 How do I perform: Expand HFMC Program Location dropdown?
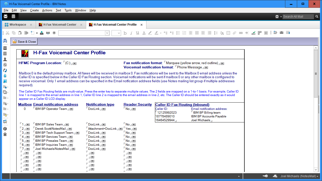pyautogui.click(x=75, y=64)
